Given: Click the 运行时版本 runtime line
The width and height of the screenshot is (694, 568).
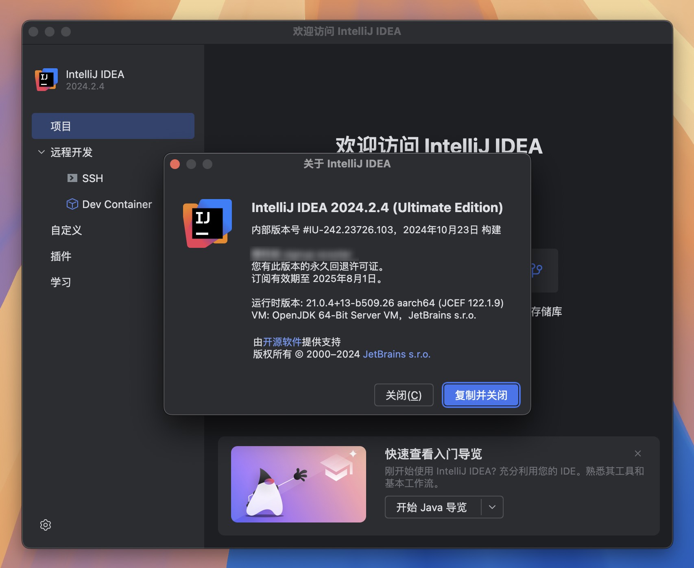Looking at the screenshot, I should coord(378,303).
